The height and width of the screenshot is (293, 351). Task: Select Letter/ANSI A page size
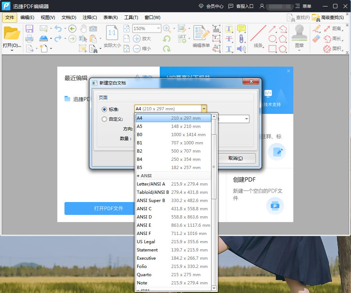[x=173, y=184]
